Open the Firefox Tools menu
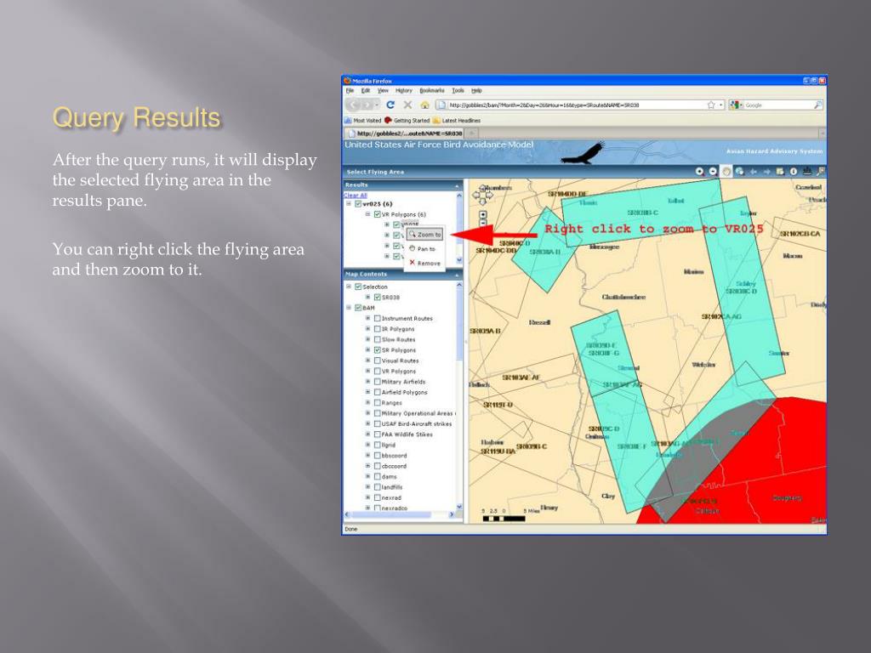 click(x=458, y=90)
